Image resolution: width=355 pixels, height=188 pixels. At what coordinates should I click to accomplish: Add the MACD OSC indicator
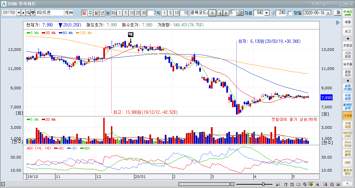tap(348, 134)
